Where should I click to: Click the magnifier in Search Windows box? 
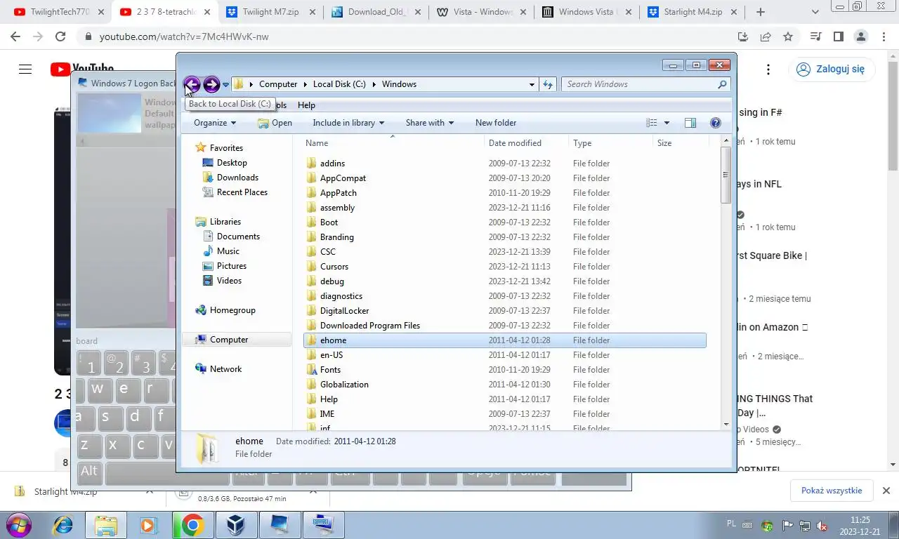point(722,84)
